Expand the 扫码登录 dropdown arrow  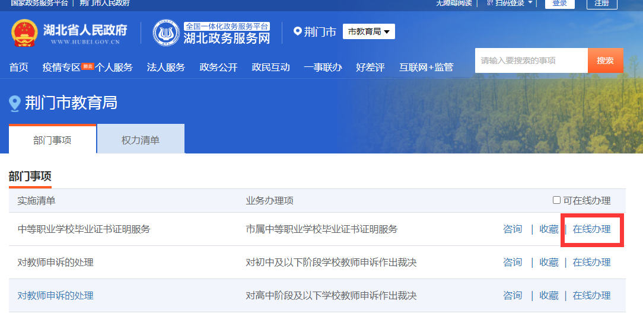(x=530, y=3)
